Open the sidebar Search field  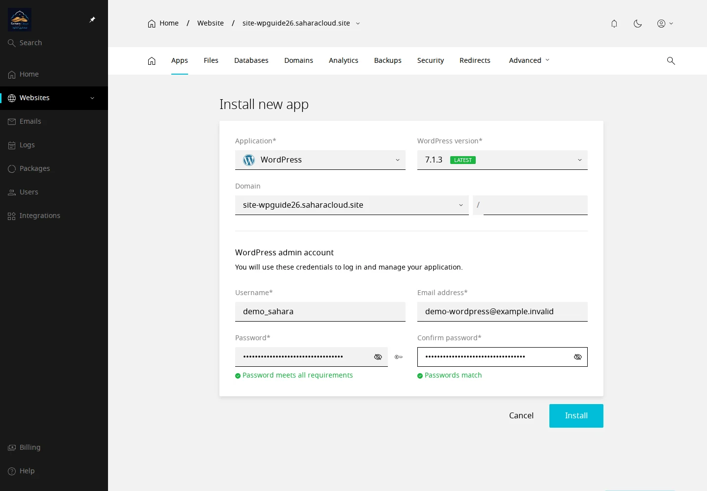pyautogui.click(x=54, y=43)
